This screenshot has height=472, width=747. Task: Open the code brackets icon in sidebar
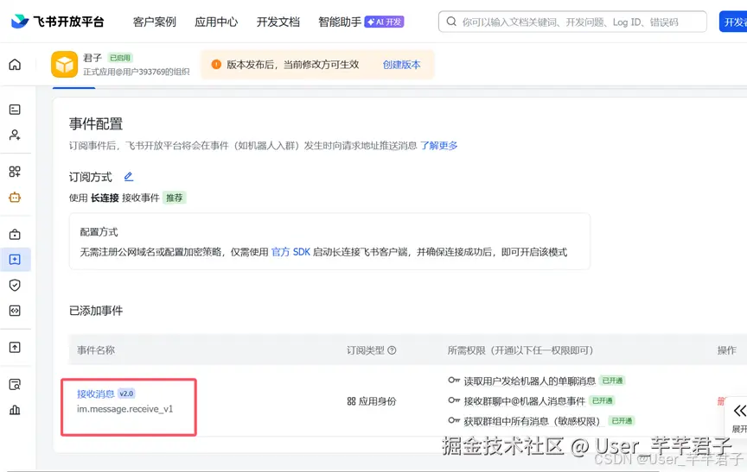tap(15, 311)
